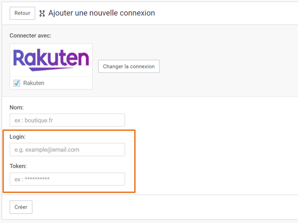
Task: Submit the form with Créer
Action: pos(21,207)
